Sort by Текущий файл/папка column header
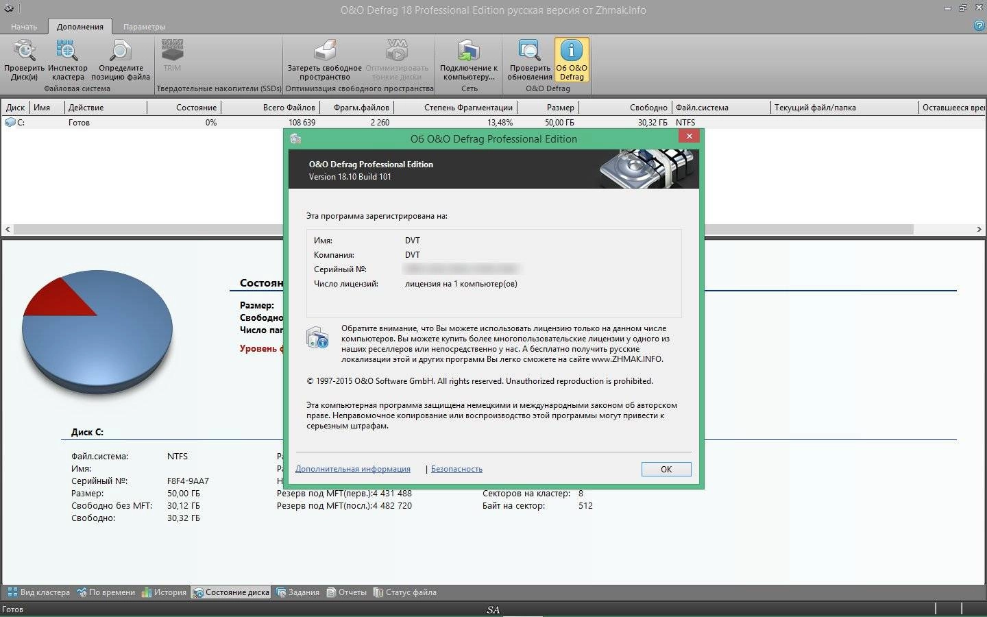This screenshot has height=617, width=987. [x=844, y=108]
